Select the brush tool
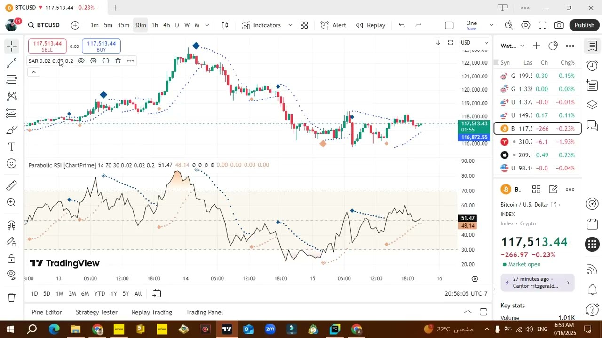This screenshot has width=602, height=338. (x=12, y=130)
